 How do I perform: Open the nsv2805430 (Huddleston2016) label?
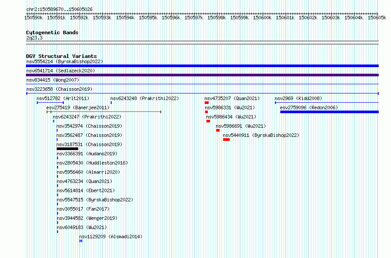(x=92, y=163)
